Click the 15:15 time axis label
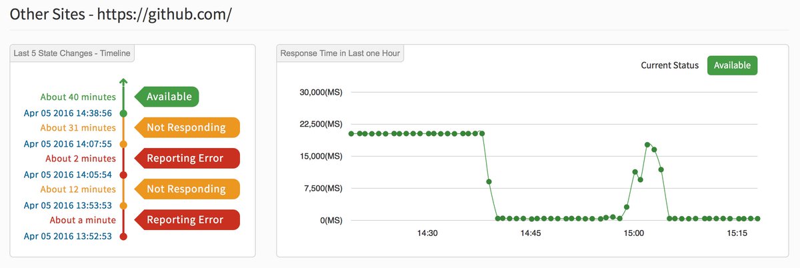Screen dimensions: 800x268 click(737, 234)
